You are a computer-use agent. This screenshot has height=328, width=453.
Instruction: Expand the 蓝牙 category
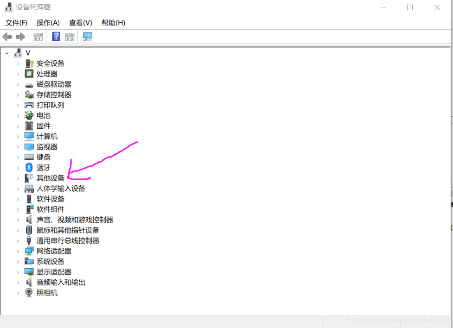click(x=18, y=168)
